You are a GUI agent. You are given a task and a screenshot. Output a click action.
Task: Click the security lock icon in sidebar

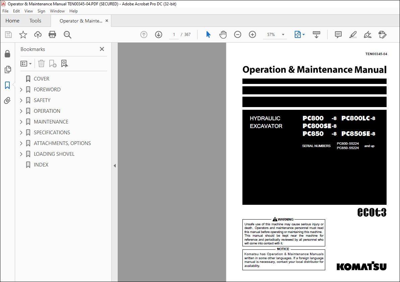tap(7, 54)
